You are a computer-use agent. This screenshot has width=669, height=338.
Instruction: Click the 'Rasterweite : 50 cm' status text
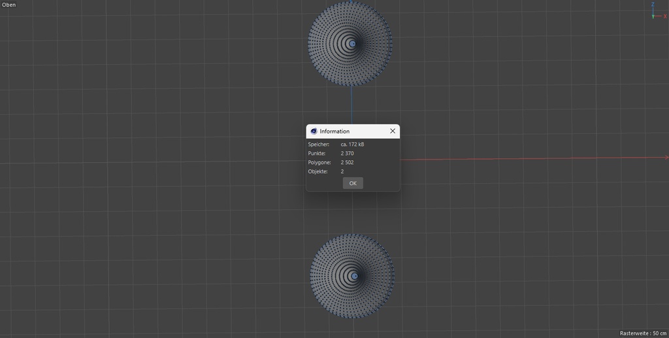coord(643,333)
